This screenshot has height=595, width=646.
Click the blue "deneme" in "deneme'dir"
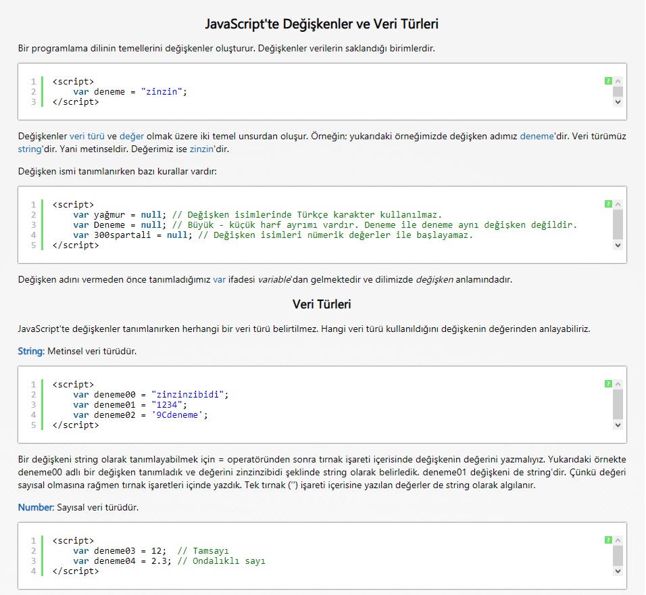(x=537, y=136)
